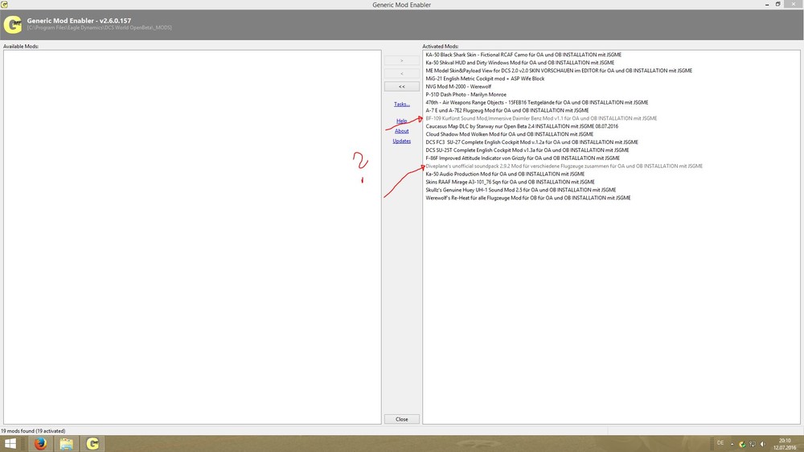
Task: Minimize the Generic Mod Enabler window
Action: [x=767, y=5]
